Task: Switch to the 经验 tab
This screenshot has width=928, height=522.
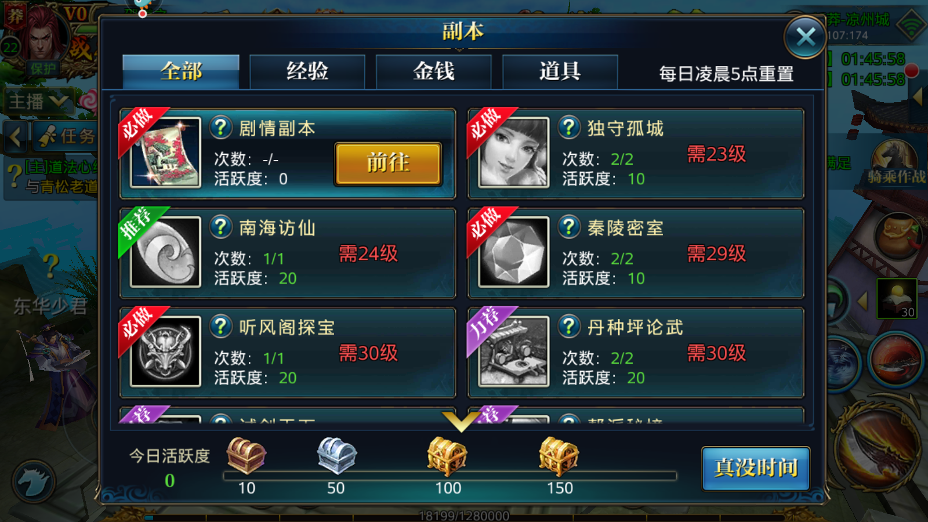Action: (x=307, y=71)
